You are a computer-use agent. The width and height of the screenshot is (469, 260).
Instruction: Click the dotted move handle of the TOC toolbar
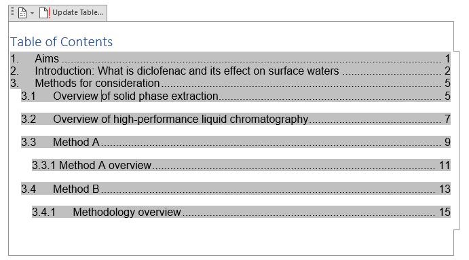pyautogui.click(x=12, y=12)
